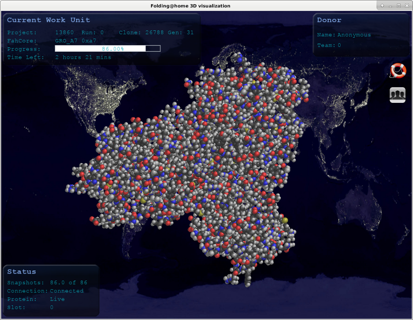Viewport: 413px width, 320px height.
Task: Click the 86.00% progress bar
Action: (107, 49)
